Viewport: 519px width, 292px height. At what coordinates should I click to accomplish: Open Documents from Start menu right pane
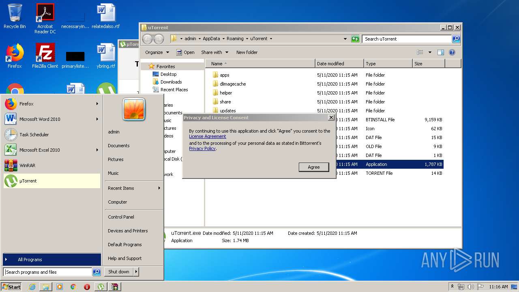[119, 146]
